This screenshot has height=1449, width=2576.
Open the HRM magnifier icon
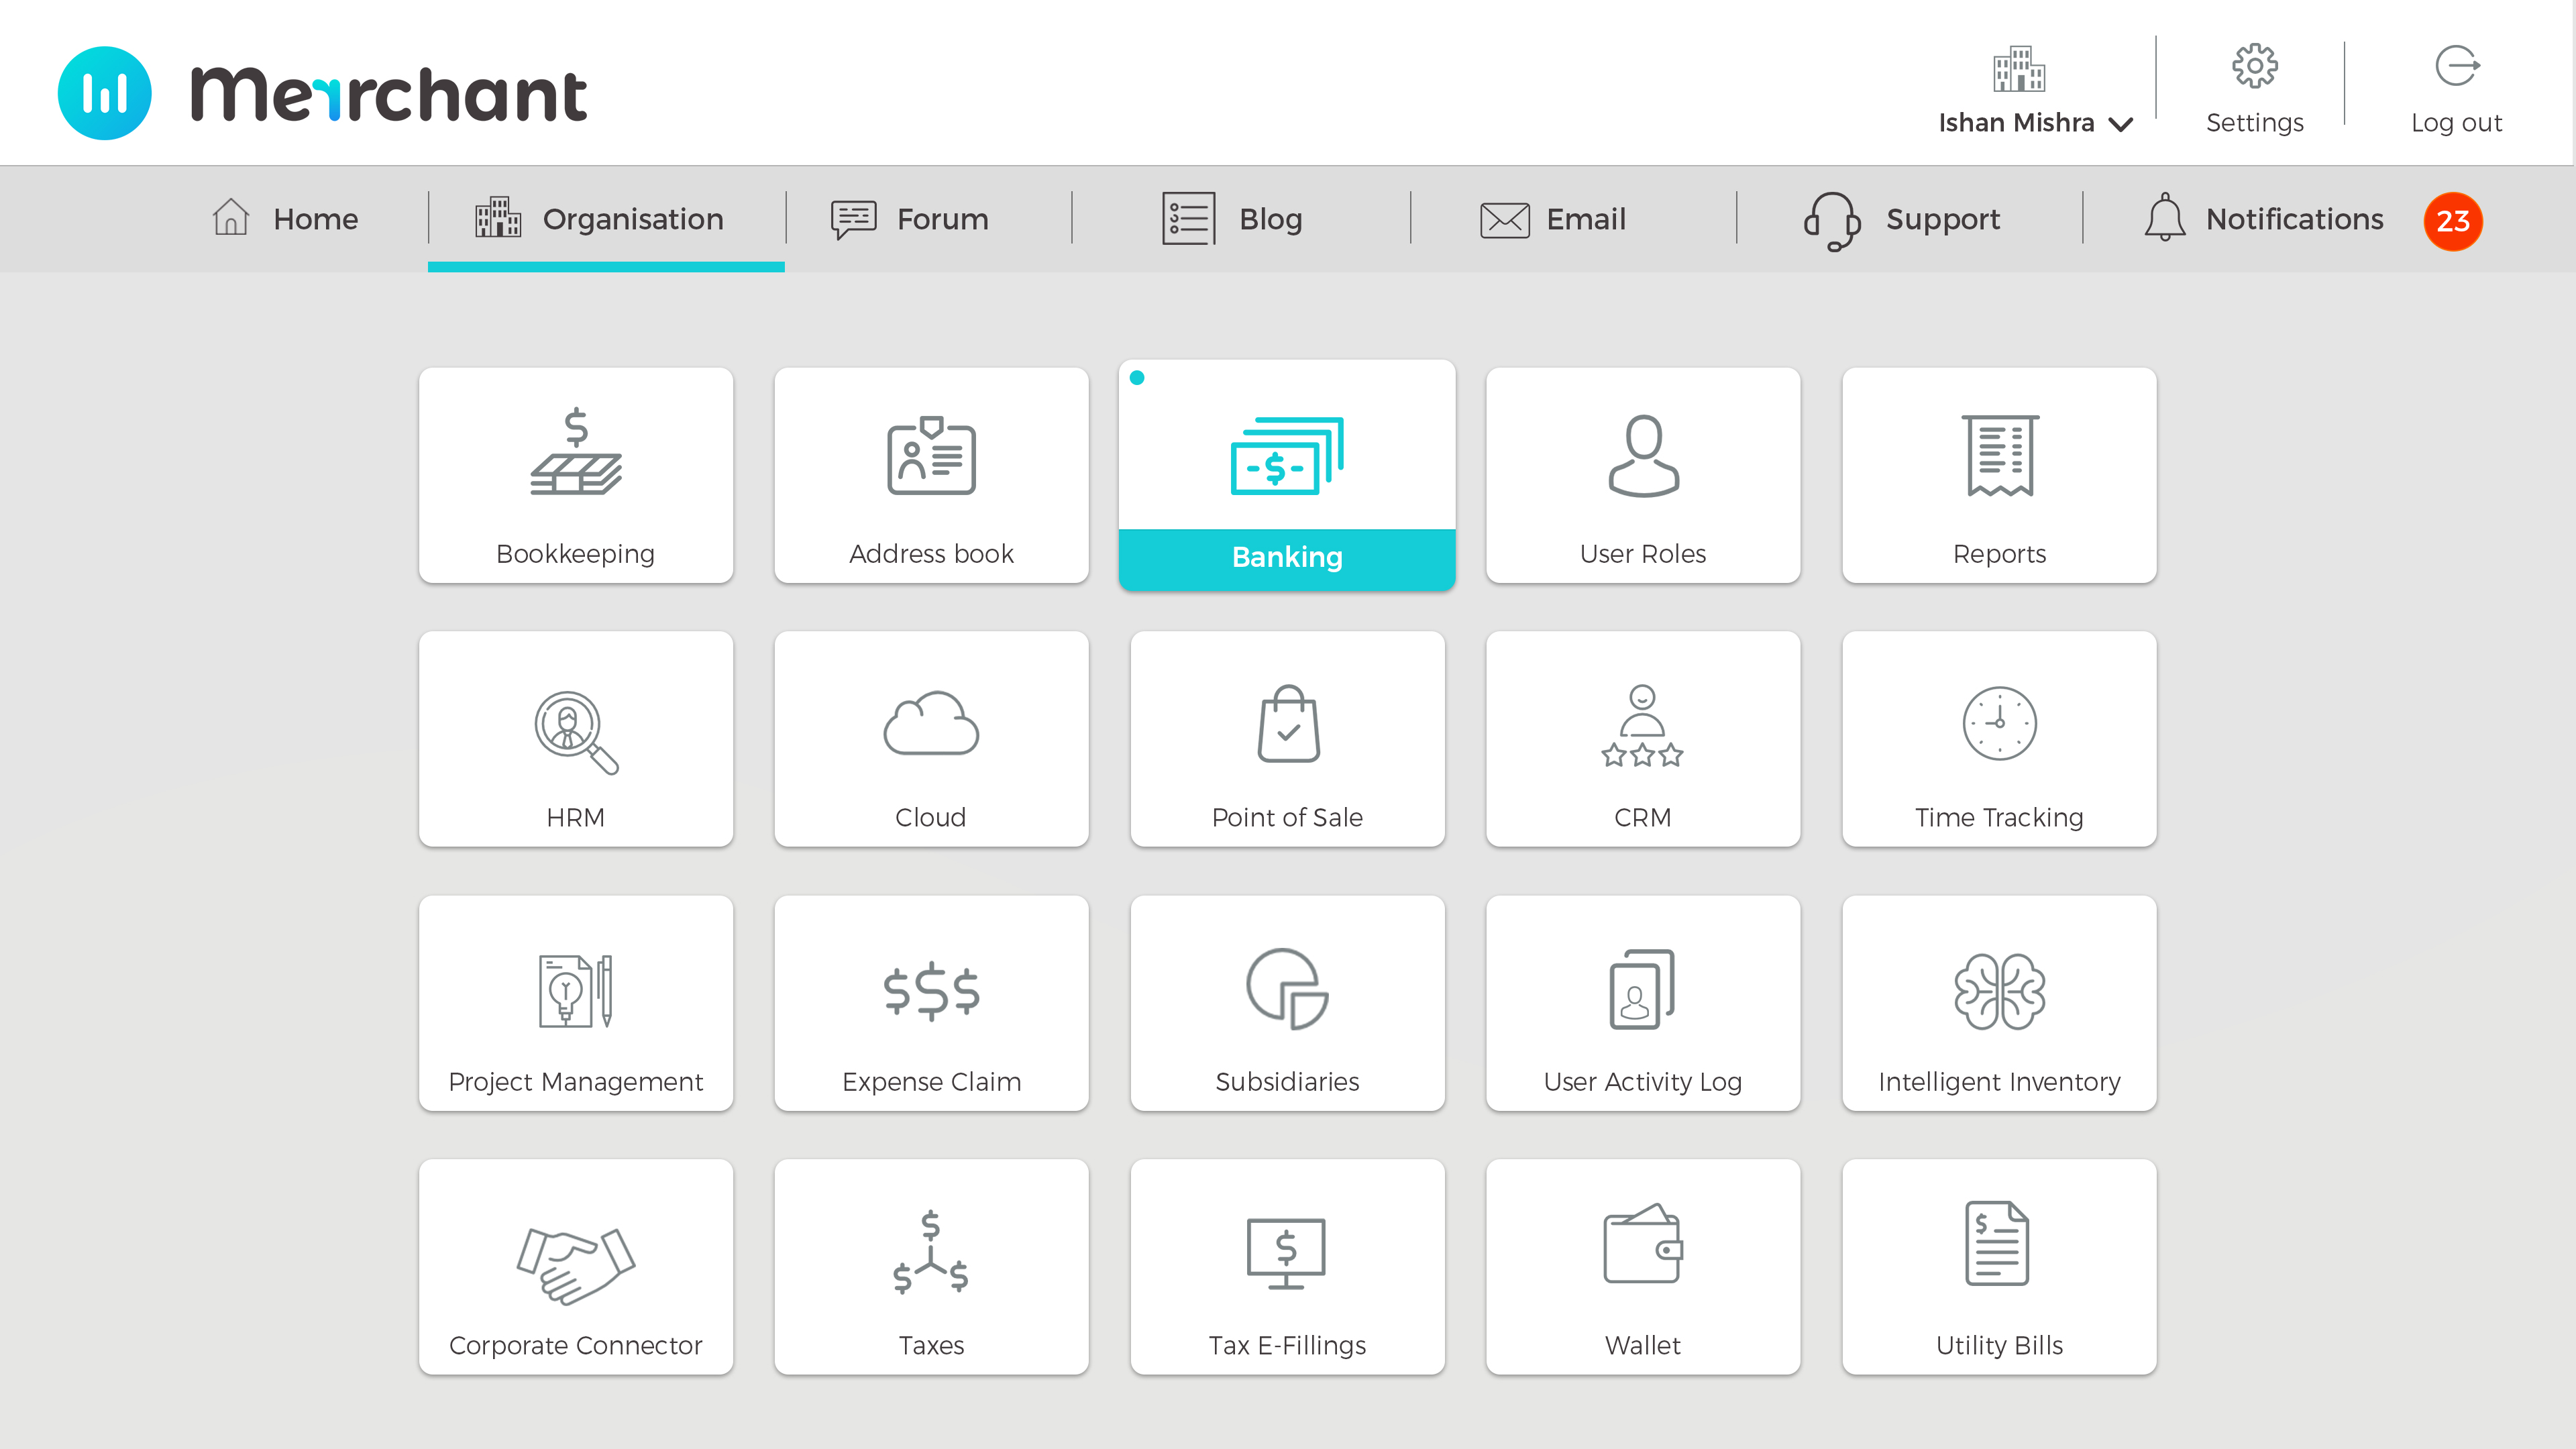[x=576, y=732]
